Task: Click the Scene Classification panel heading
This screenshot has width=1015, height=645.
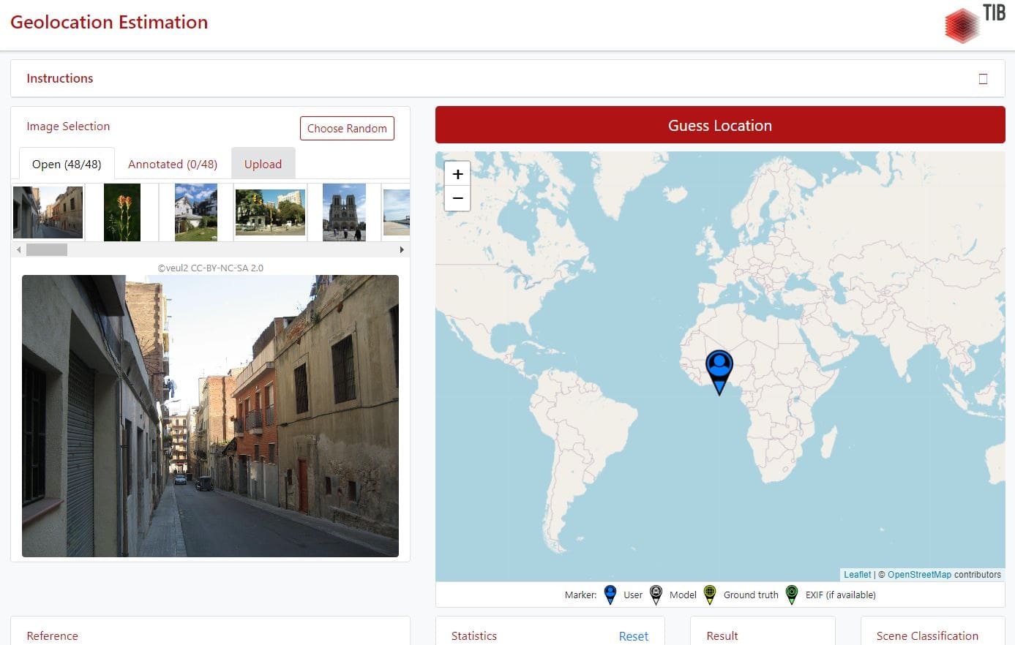Action: click(x=927, y=636)
